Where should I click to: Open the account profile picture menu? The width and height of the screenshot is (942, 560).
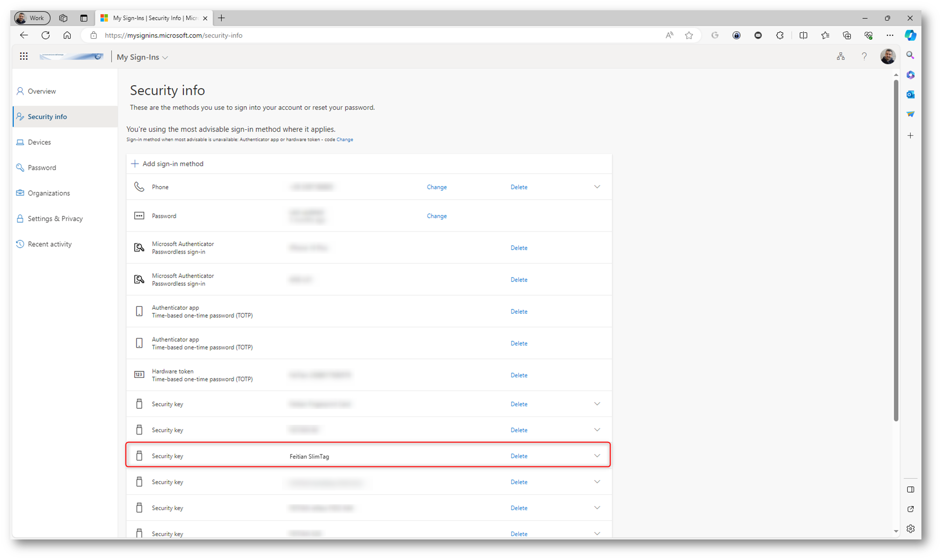(888, 57)
